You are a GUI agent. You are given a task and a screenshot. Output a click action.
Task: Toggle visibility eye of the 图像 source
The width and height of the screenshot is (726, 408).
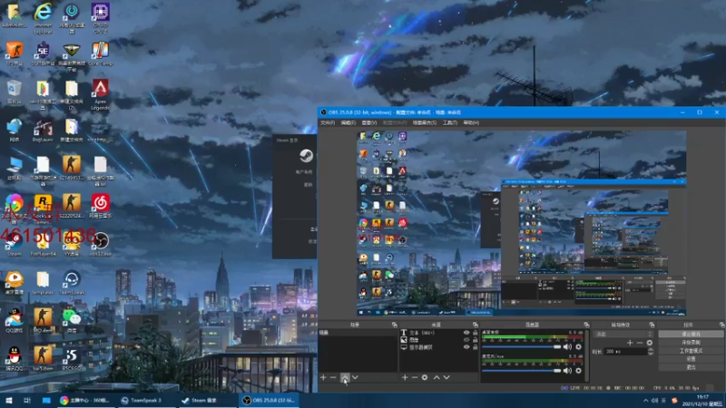(x=466, y=340)
